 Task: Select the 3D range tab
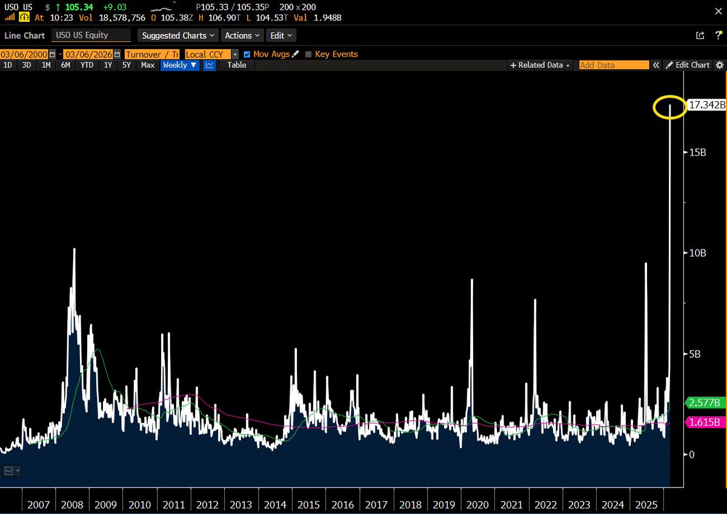26,65
